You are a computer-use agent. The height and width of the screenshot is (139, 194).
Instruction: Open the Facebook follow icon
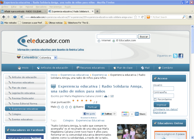point(181,56)
